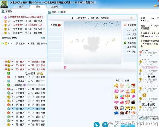159x127 pixels.
Task: Select user row containing 徐茂雅
Action: click(x=26, y=121)
